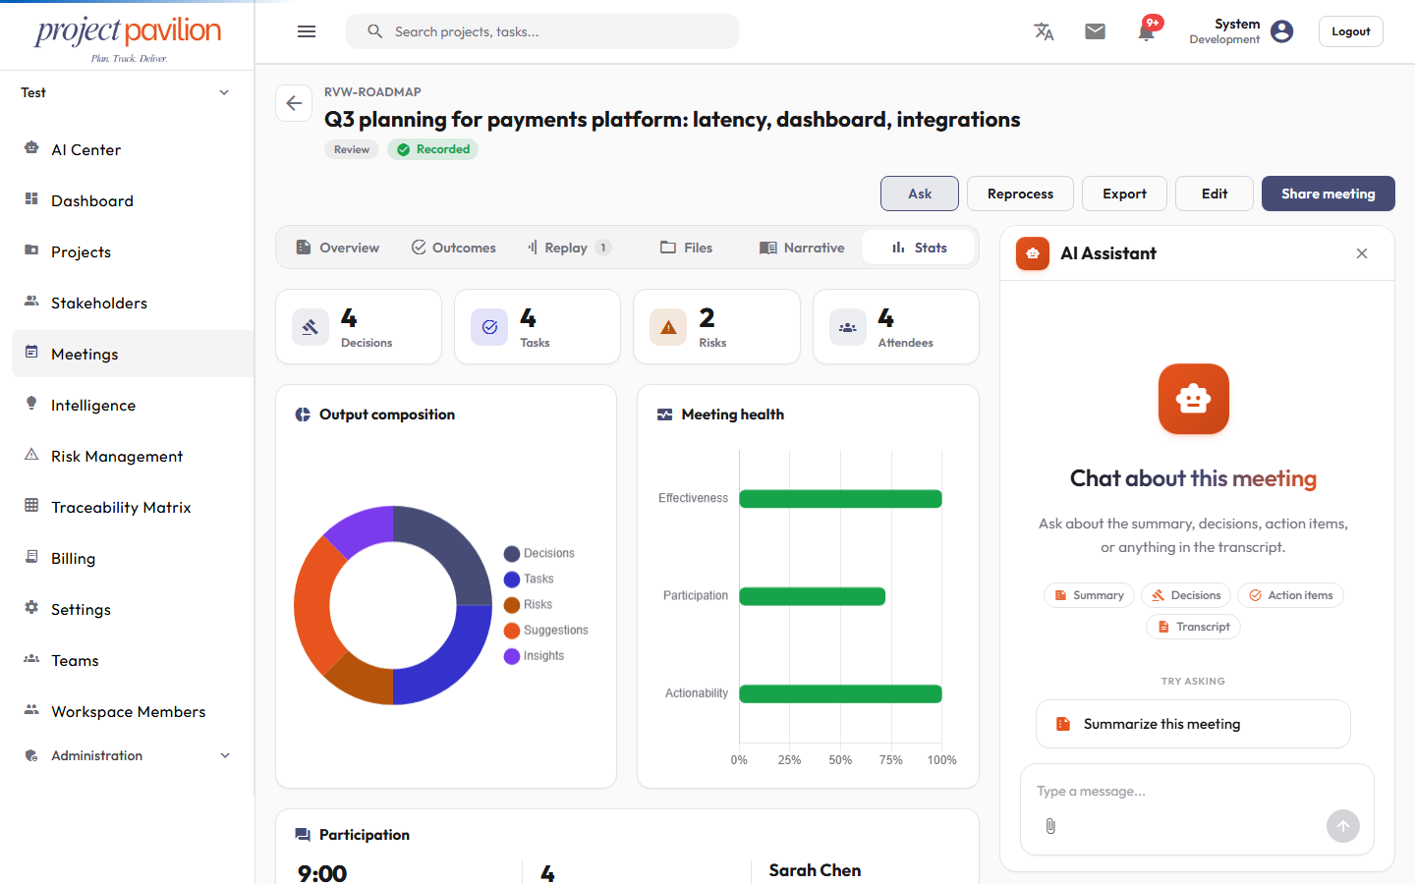Expand the Administration section
This screenshot has height=884, width=1415.
coord(127,755)
